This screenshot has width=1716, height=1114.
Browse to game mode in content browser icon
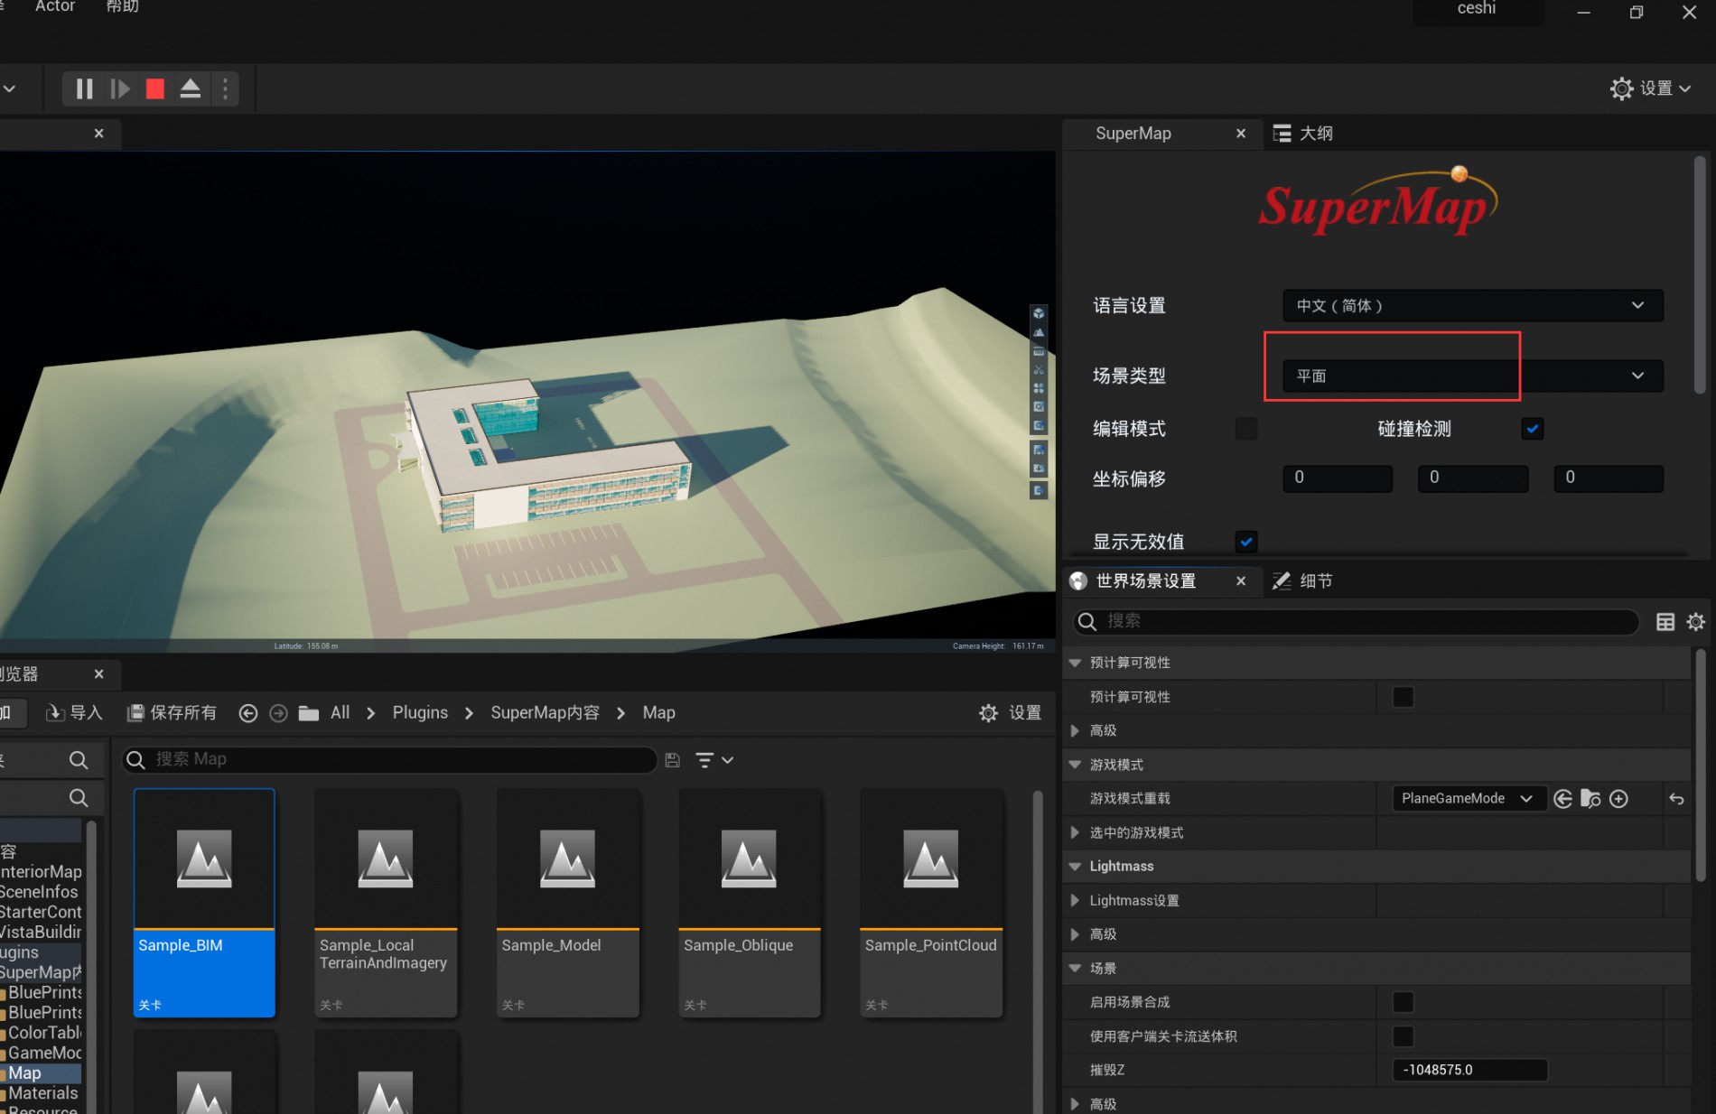pos(1591,799)
